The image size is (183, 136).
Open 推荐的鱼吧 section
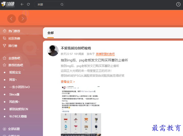[16, 65]
